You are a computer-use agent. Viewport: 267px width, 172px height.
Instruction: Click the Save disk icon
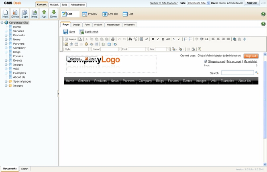[x=66, y=31]
